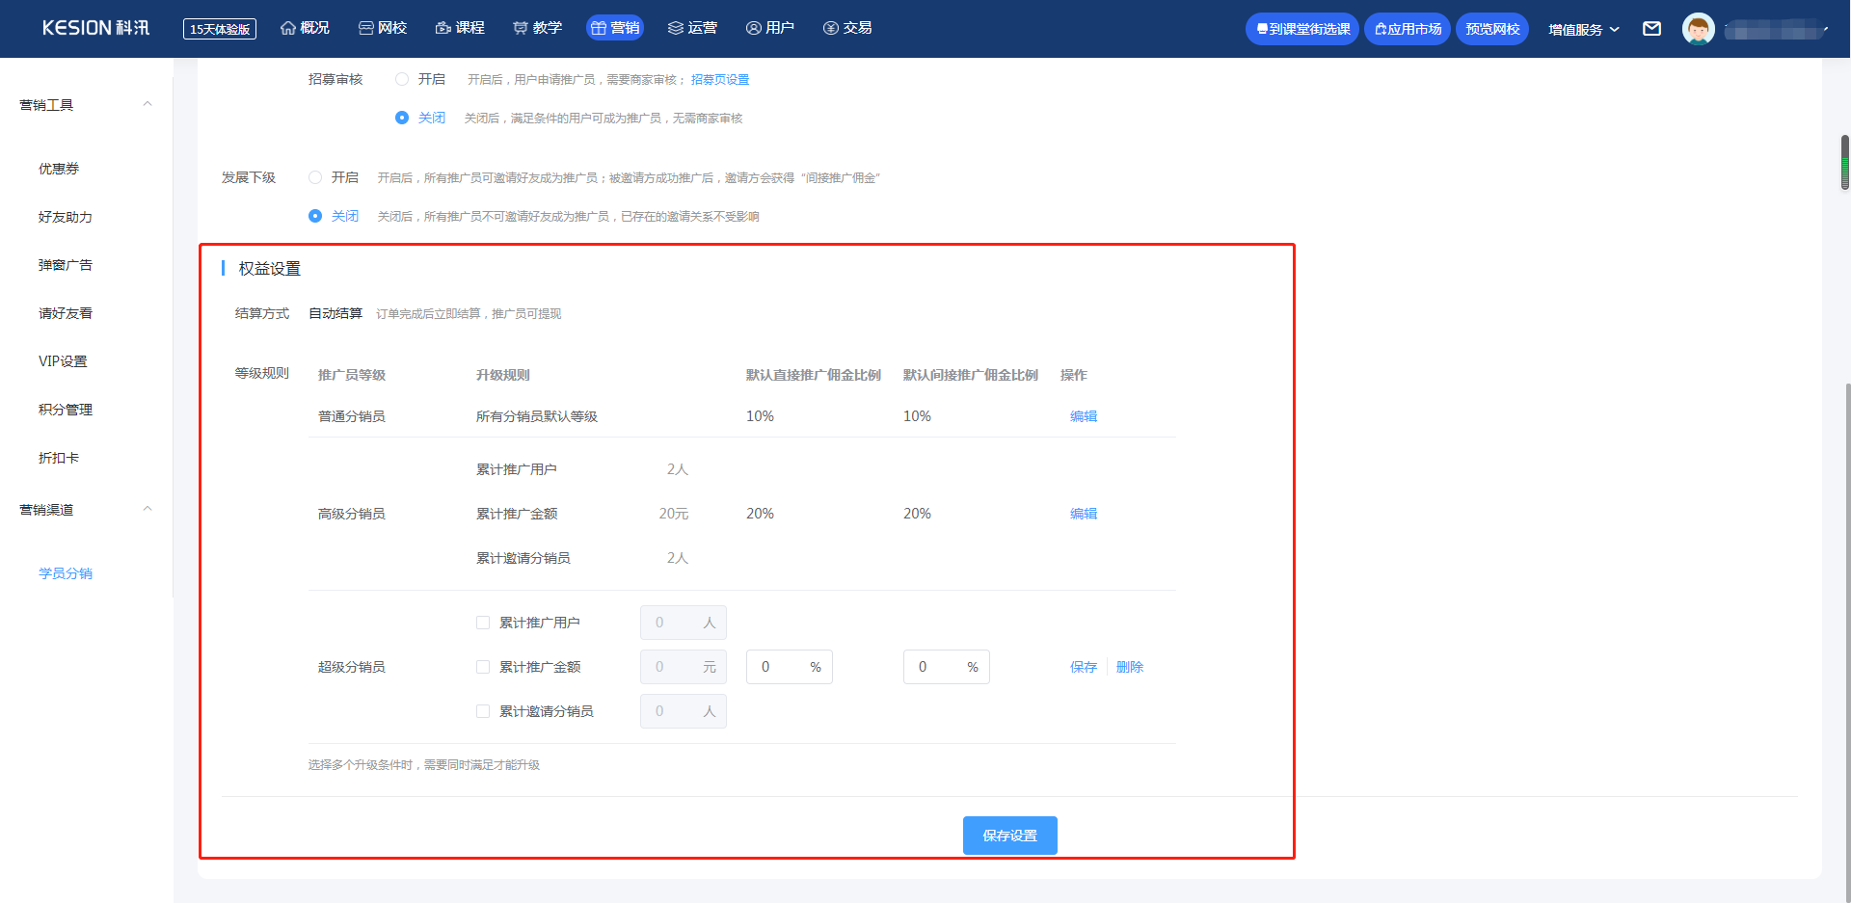The image size is (1851, 903).
Task: Expand 增值服务 dropdown
Action: (x=1584, y=29)
